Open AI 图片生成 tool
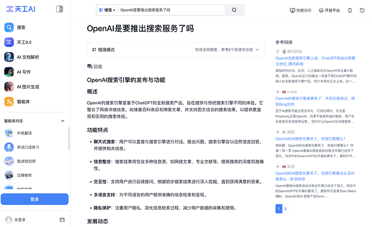 tap(35, 87)
